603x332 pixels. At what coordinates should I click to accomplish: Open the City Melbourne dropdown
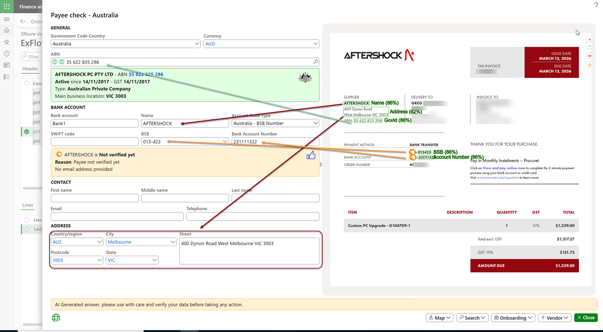tap(173, 242)
